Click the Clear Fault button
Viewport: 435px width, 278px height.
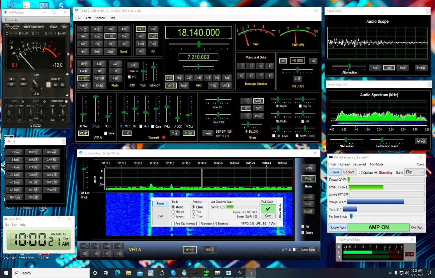click(x=417, y=228)
